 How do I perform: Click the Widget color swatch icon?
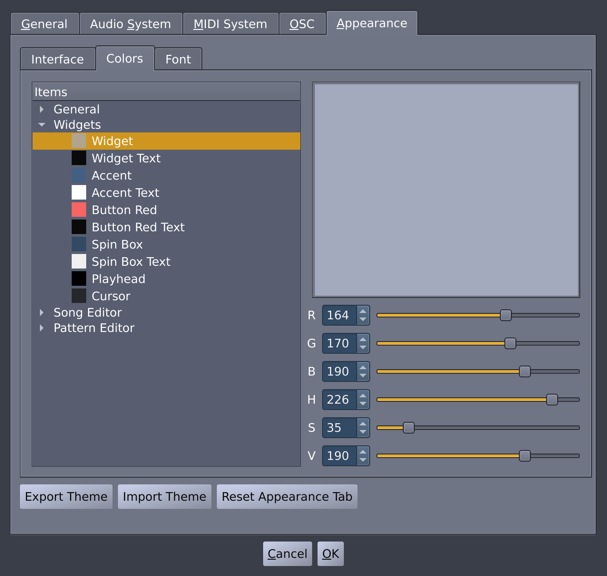(x=78, y=141)
